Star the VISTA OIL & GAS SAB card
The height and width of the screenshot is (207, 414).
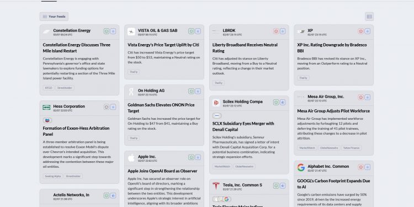click(198, 31)
